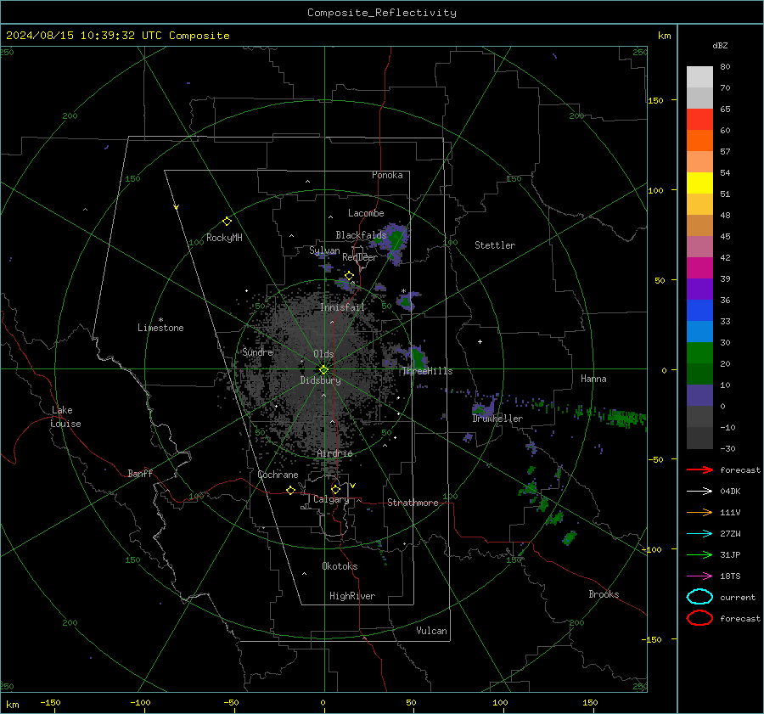Click the Lake Louise label

pyautogui.click(x=65, y=417)
